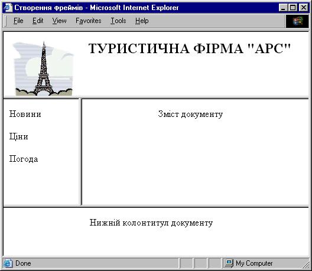Click the IE page icon in status bar

(8, 263)
